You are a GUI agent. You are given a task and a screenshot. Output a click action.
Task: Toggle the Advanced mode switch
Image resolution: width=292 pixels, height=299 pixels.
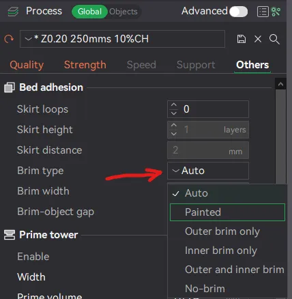pyautogui.click(x=238, y=12)
